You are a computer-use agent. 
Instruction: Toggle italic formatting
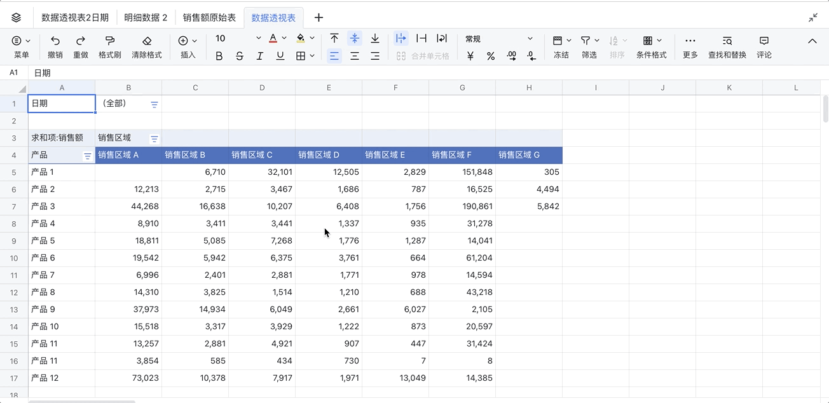(x=260, y=56)
